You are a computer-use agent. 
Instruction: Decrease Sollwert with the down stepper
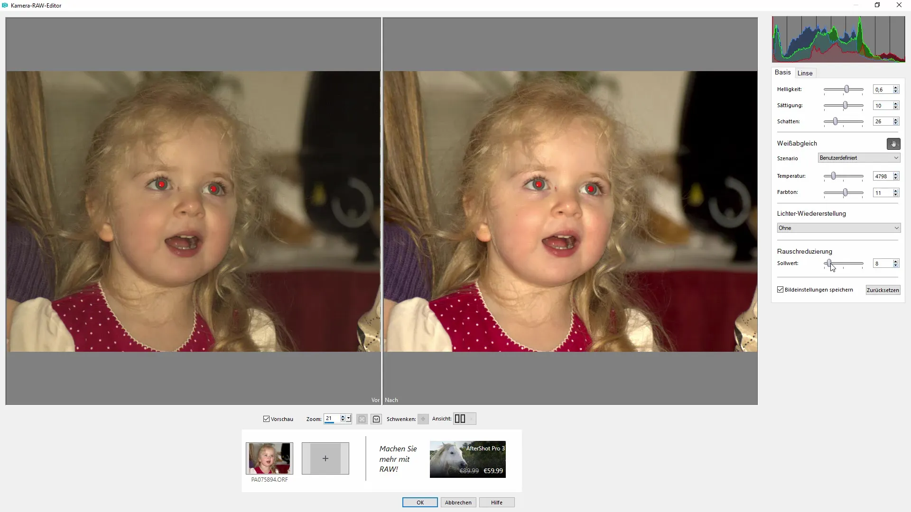coord(896,265)
